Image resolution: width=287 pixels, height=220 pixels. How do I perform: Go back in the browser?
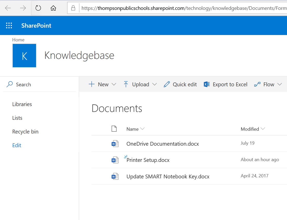[8, 8]
